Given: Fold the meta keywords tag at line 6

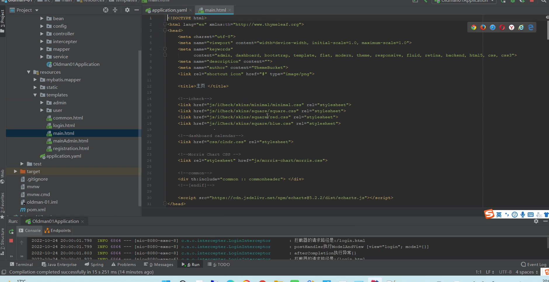Looking at the screenshot, I should [x=165, y=49].
